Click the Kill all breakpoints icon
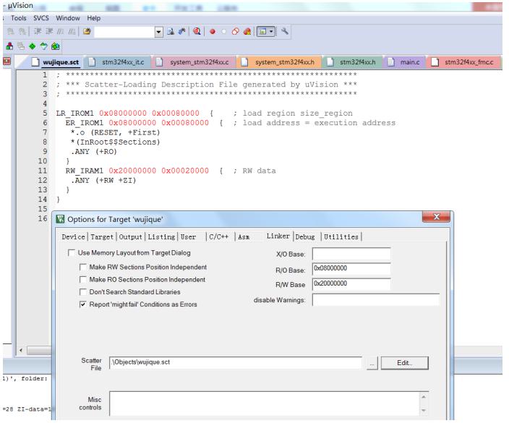Screen dimensions: 509x423 247,32
